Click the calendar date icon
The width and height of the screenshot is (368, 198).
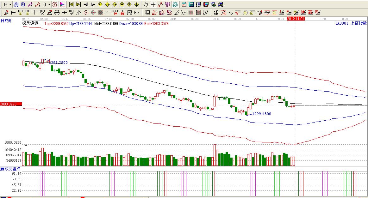coord(184,4)
